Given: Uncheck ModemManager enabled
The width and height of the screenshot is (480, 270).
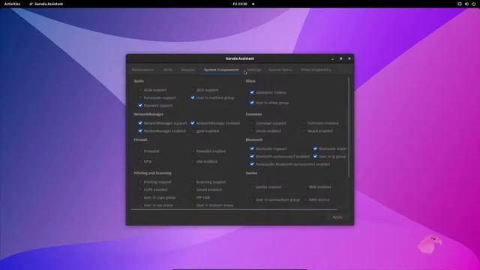Looking at the screenshot, I should coord(140,130).
